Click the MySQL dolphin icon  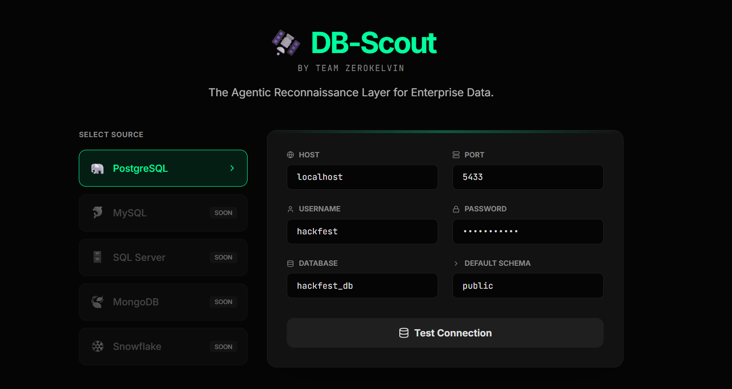click(98, 212)
